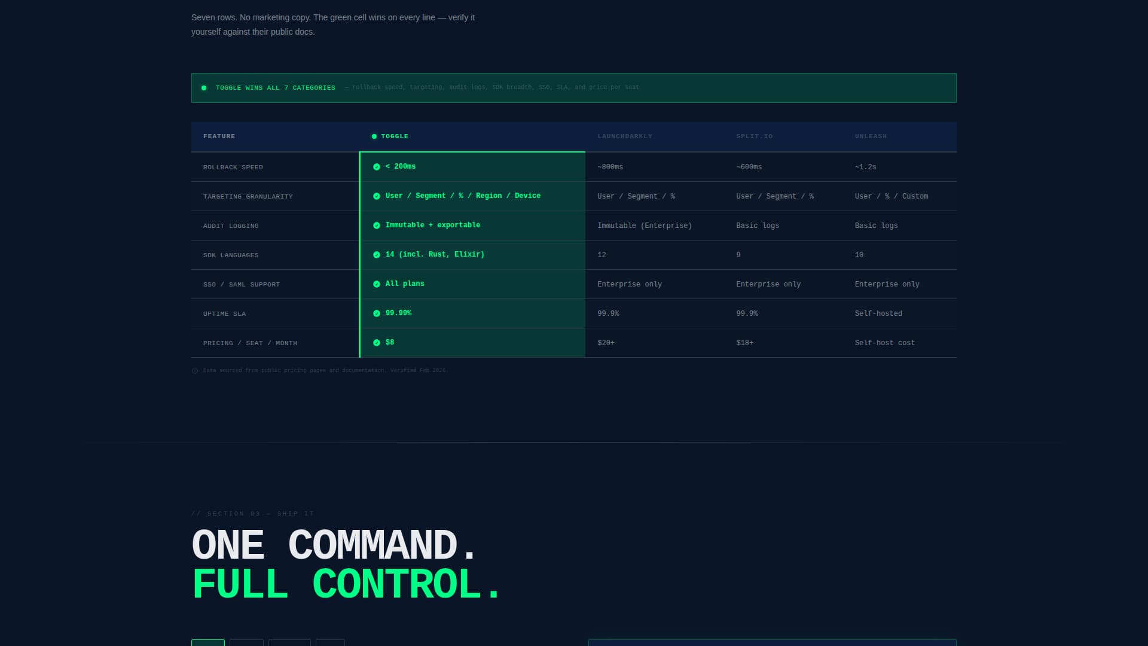Screen dimensions: 1148x646
Task: Select the TARGETING GRANULARITY row label
Action: (x=248, y=197)
